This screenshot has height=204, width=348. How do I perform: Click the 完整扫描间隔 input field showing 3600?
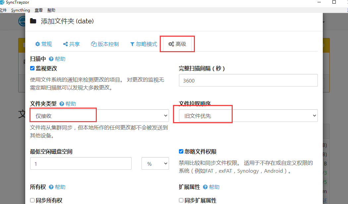[248, 81]
